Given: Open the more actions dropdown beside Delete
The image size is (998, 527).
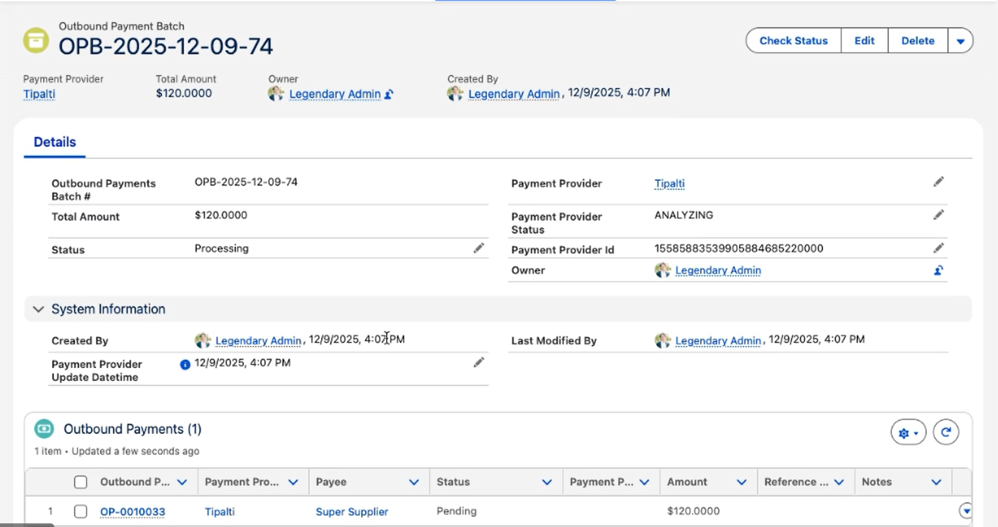Looking at the screenshot, I should 960,41.
